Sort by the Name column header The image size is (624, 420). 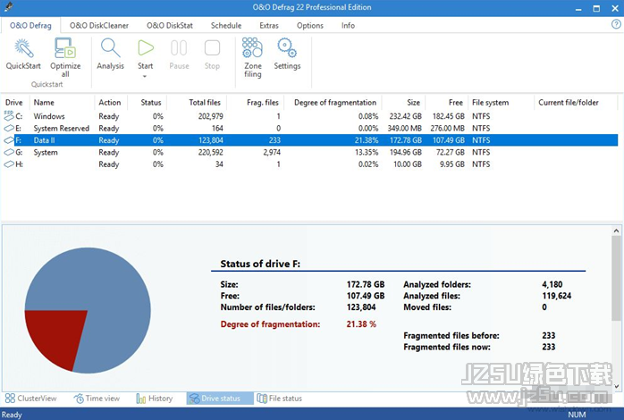point(44,102)
